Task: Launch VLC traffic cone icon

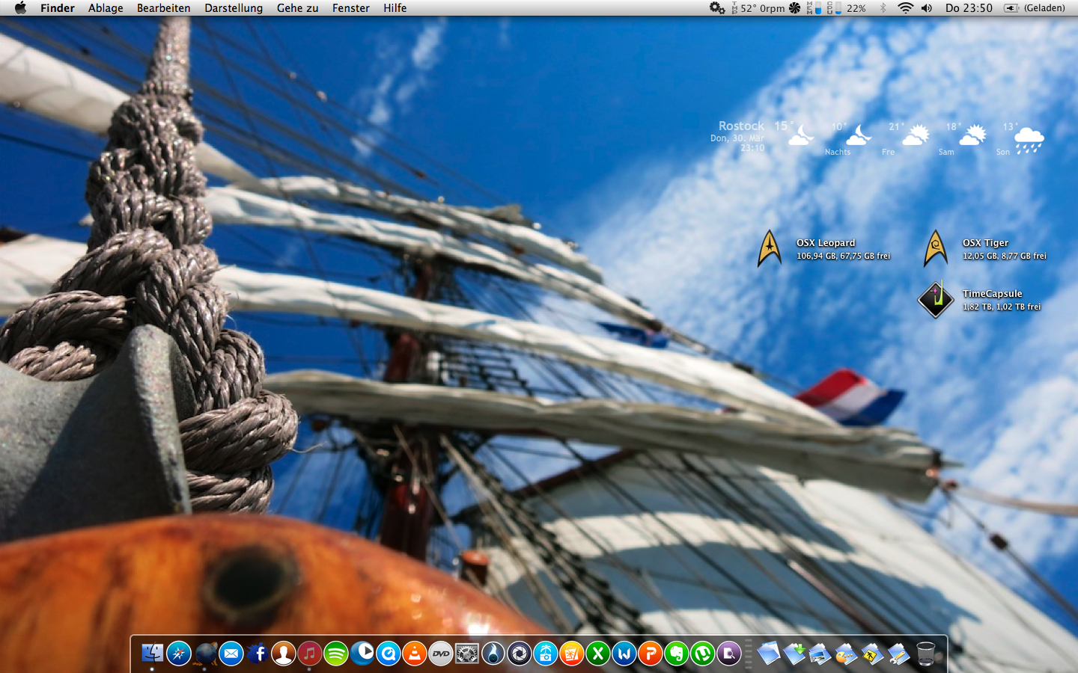Action: 415,654
